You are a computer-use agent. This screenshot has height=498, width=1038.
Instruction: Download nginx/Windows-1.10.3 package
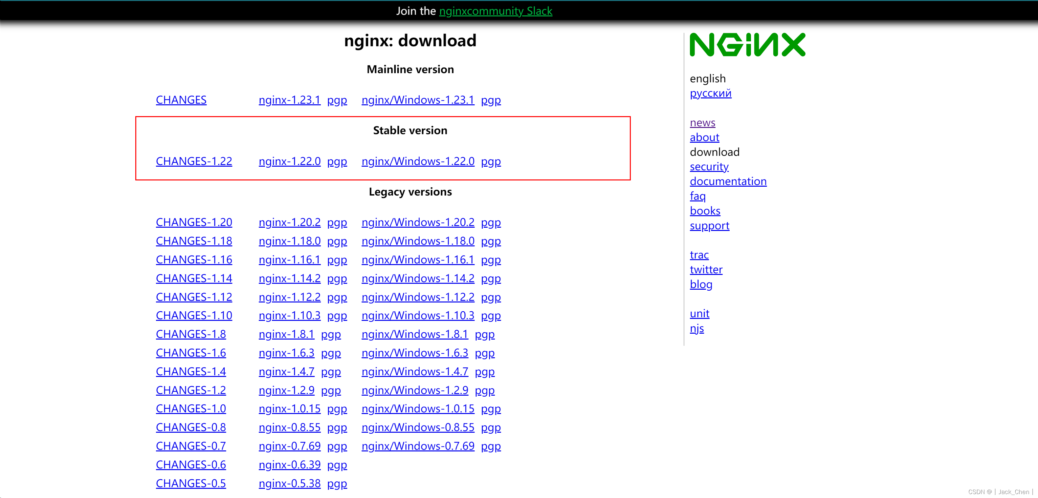[418, 315]
